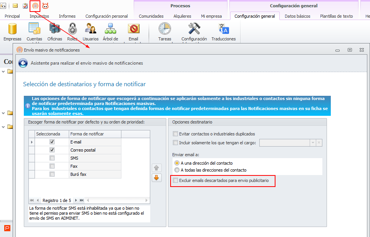The height and width of the screenshot is (237, 370).
Task: Switch to the Impuestos tab
Action: pos(40,16)
